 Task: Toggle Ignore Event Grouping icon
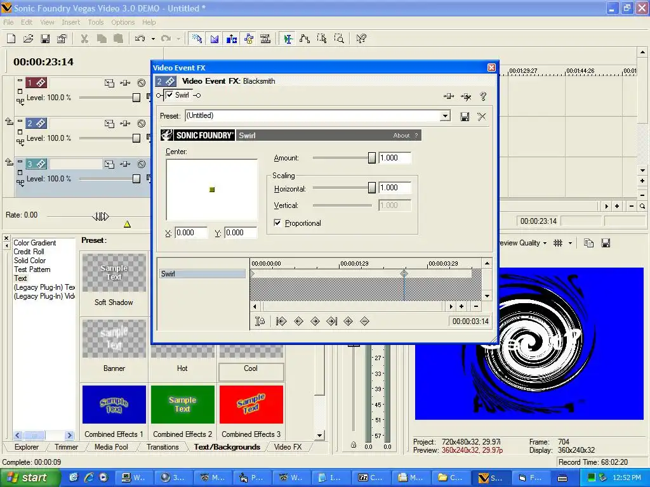pos(265,39)
